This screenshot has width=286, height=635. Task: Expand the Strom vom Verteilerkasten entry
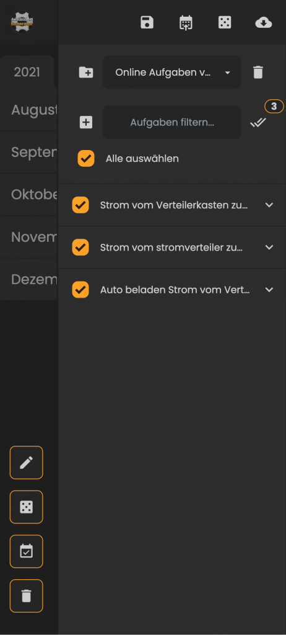point(269,205)
